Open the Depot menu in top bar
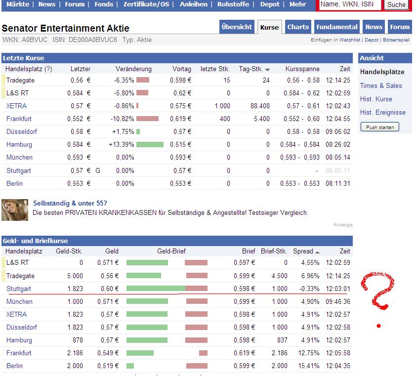This screenshot has width=418, height=376. coord(270,4)
